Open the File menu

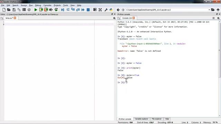pos(3,6)
